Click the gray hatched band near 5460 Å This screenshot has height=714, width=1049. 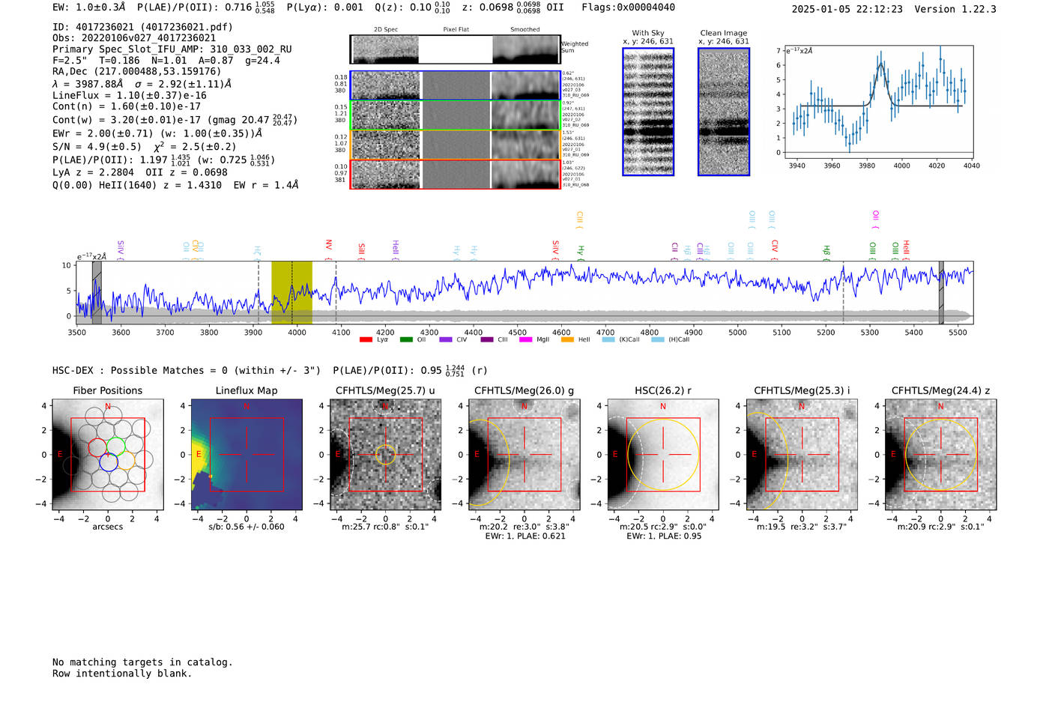941,293
